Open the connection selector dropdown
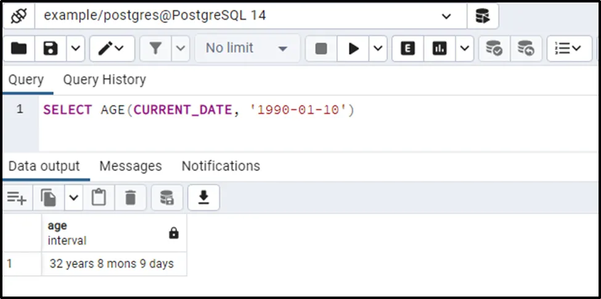The height and width of the screenshot is (299, 601). (x=446, y=16)
